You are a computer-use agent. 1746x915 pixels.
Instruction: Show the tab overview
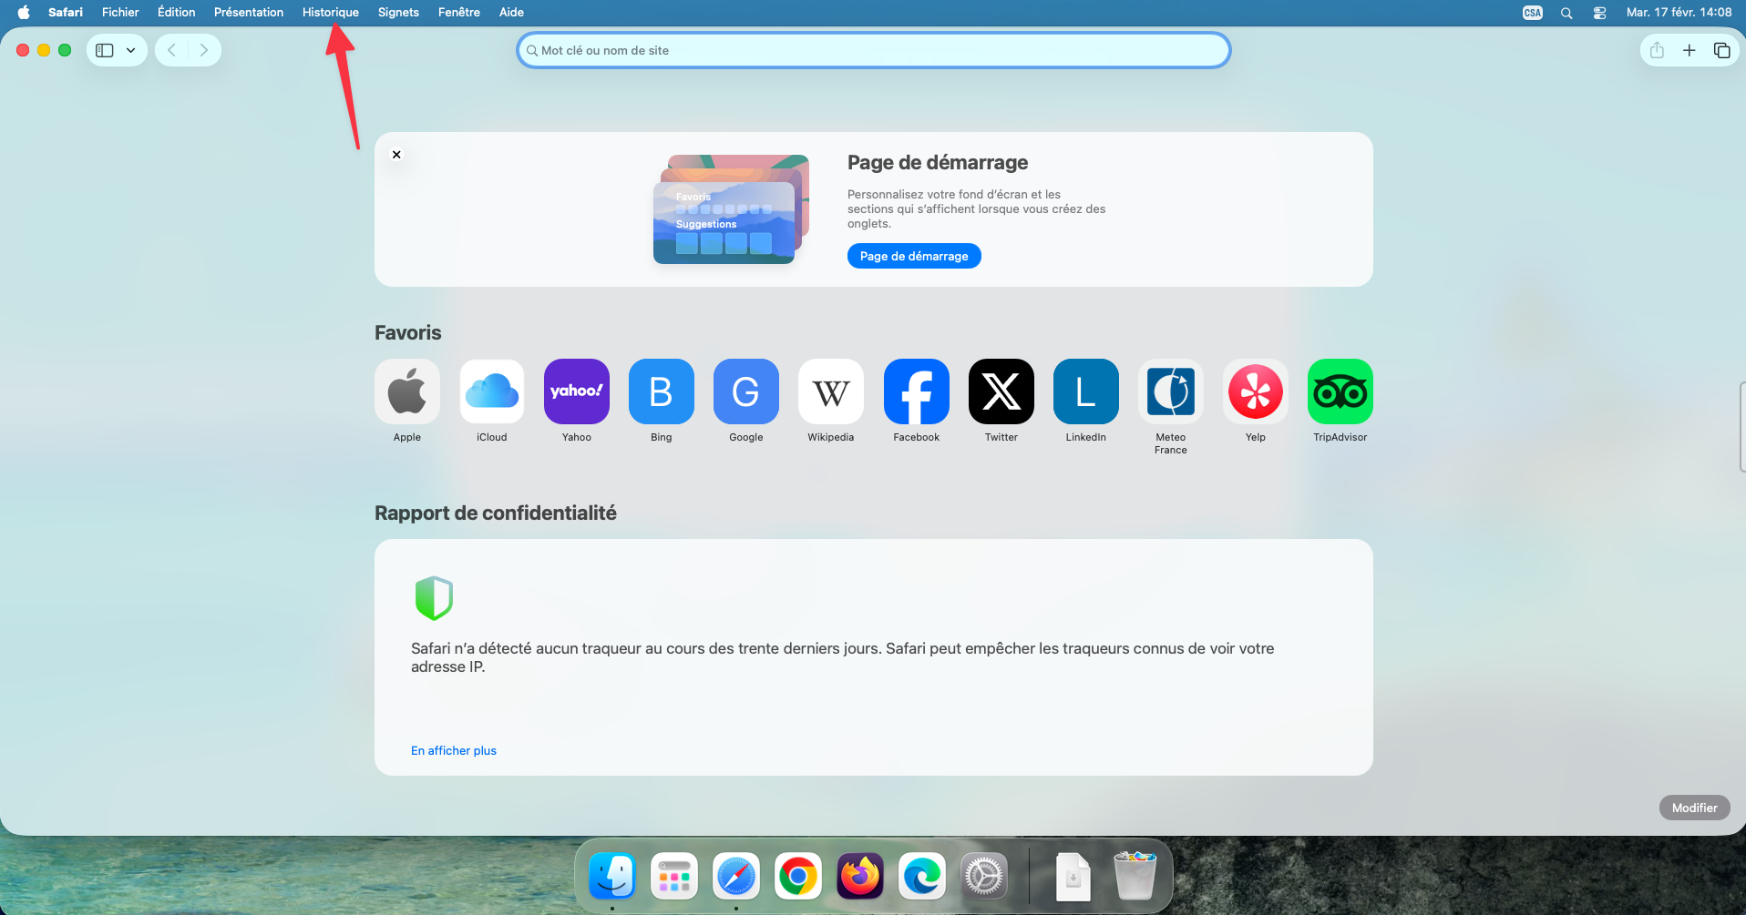pos(1721,50)
